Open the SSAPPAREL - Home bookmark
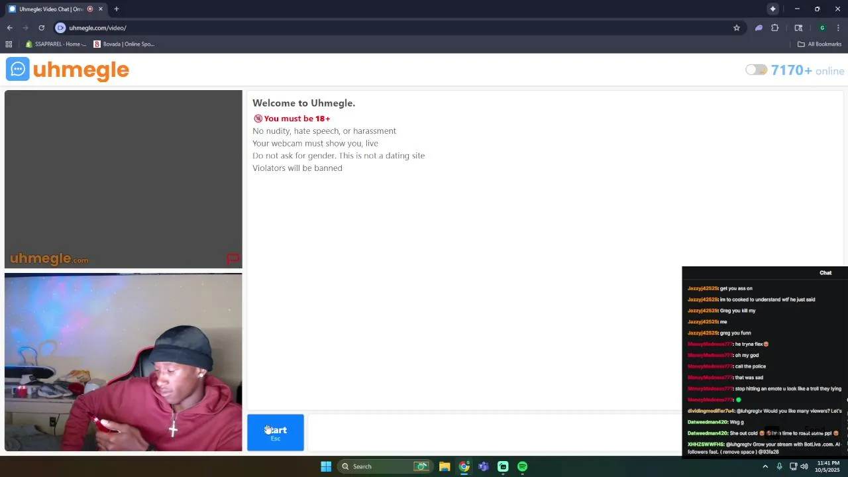Viewport: 848px width, 477px height. click(x=56, y=44)
